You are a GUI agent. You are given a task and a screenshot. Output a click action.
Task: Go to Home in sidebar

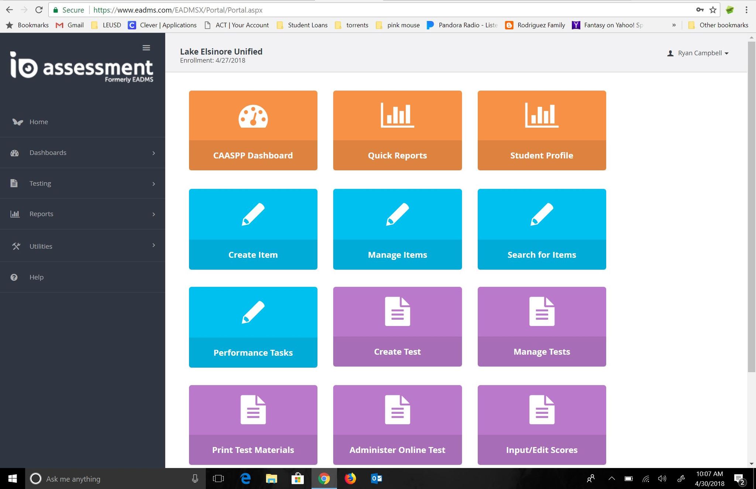[x=38, y=122]
